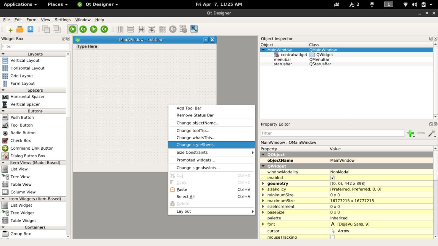Image resolution: width=438 pixels, height=246 pixels.
Task: Open the Size Constraints submenu
Action: 211,153
